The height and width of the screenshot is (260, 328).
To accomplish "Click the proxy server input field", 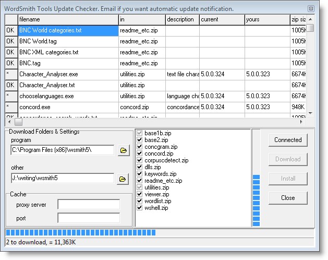I will coord(89,205).
